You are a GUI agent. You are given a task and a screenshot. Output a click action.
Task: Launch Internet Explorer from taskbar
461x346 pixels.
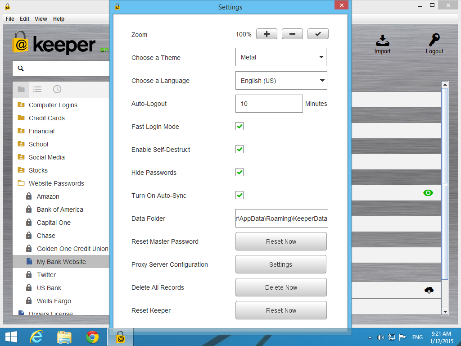pos(36,337)
